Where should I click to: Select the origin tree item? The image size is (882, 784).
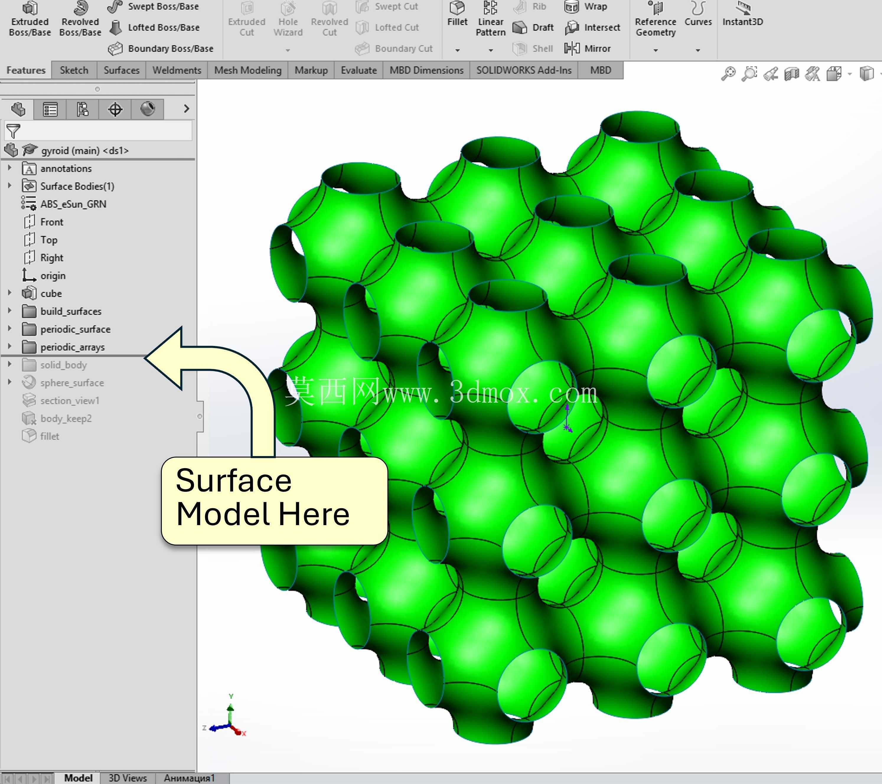pyautogui.click(x=44, y=275)
